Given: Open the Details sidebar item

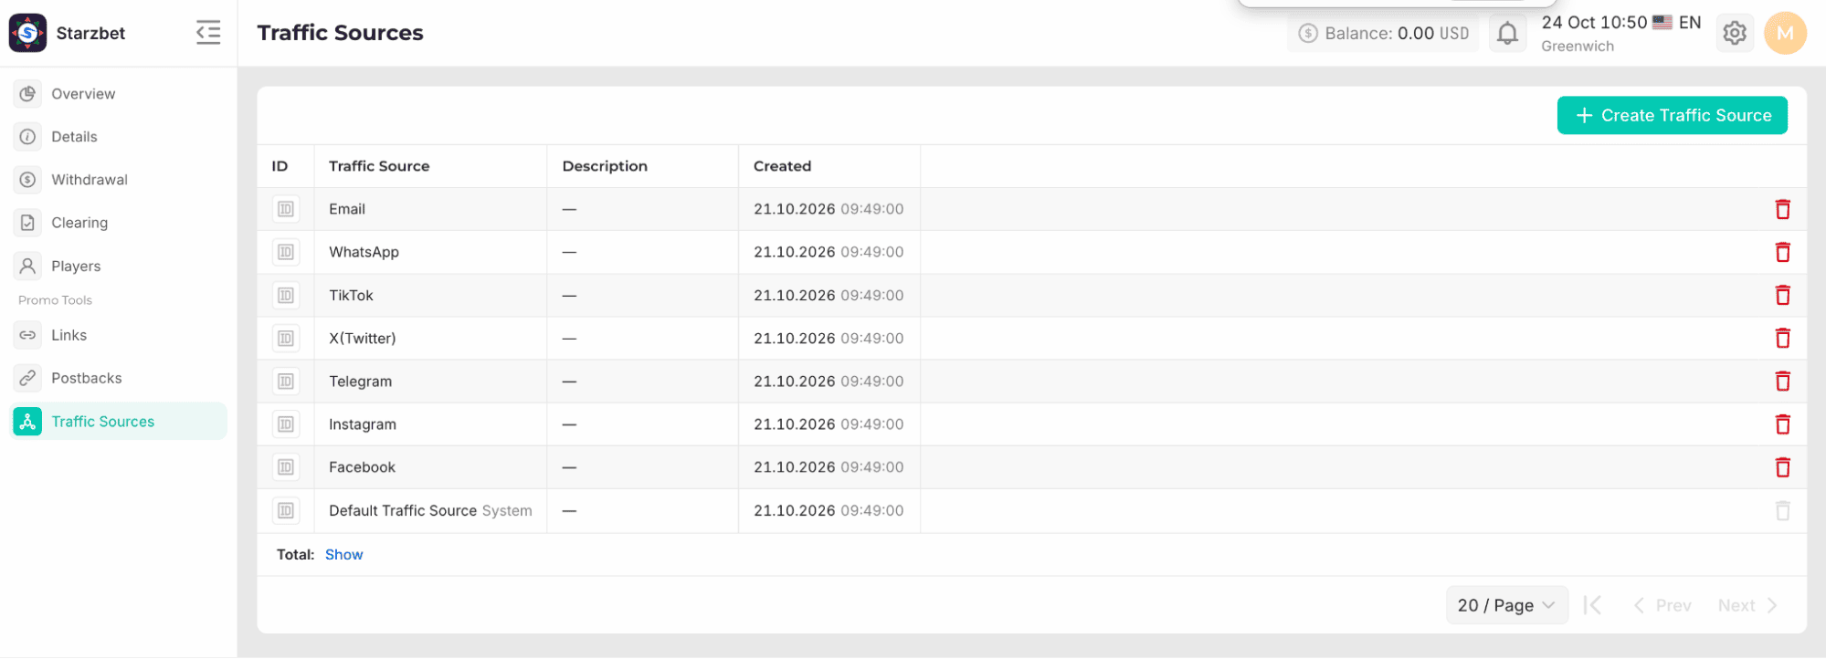Looking at the screenshot, I should [x=118, y=137].
